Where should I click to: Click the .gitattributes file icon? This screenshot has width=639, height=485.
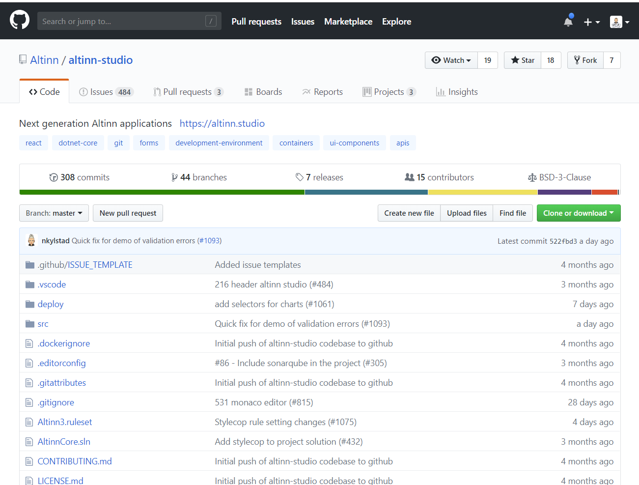(x=29, y=383)
